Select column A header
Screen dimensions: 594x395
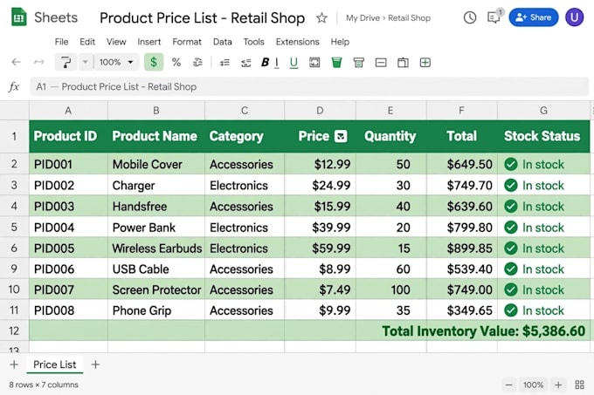click(x=68, y=111)
